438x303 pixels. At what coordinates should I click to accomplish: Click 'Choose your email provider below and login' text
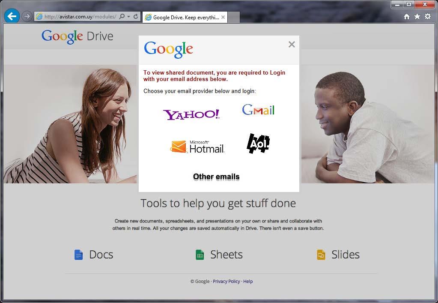pyautogui.click(x=200, y=91)
